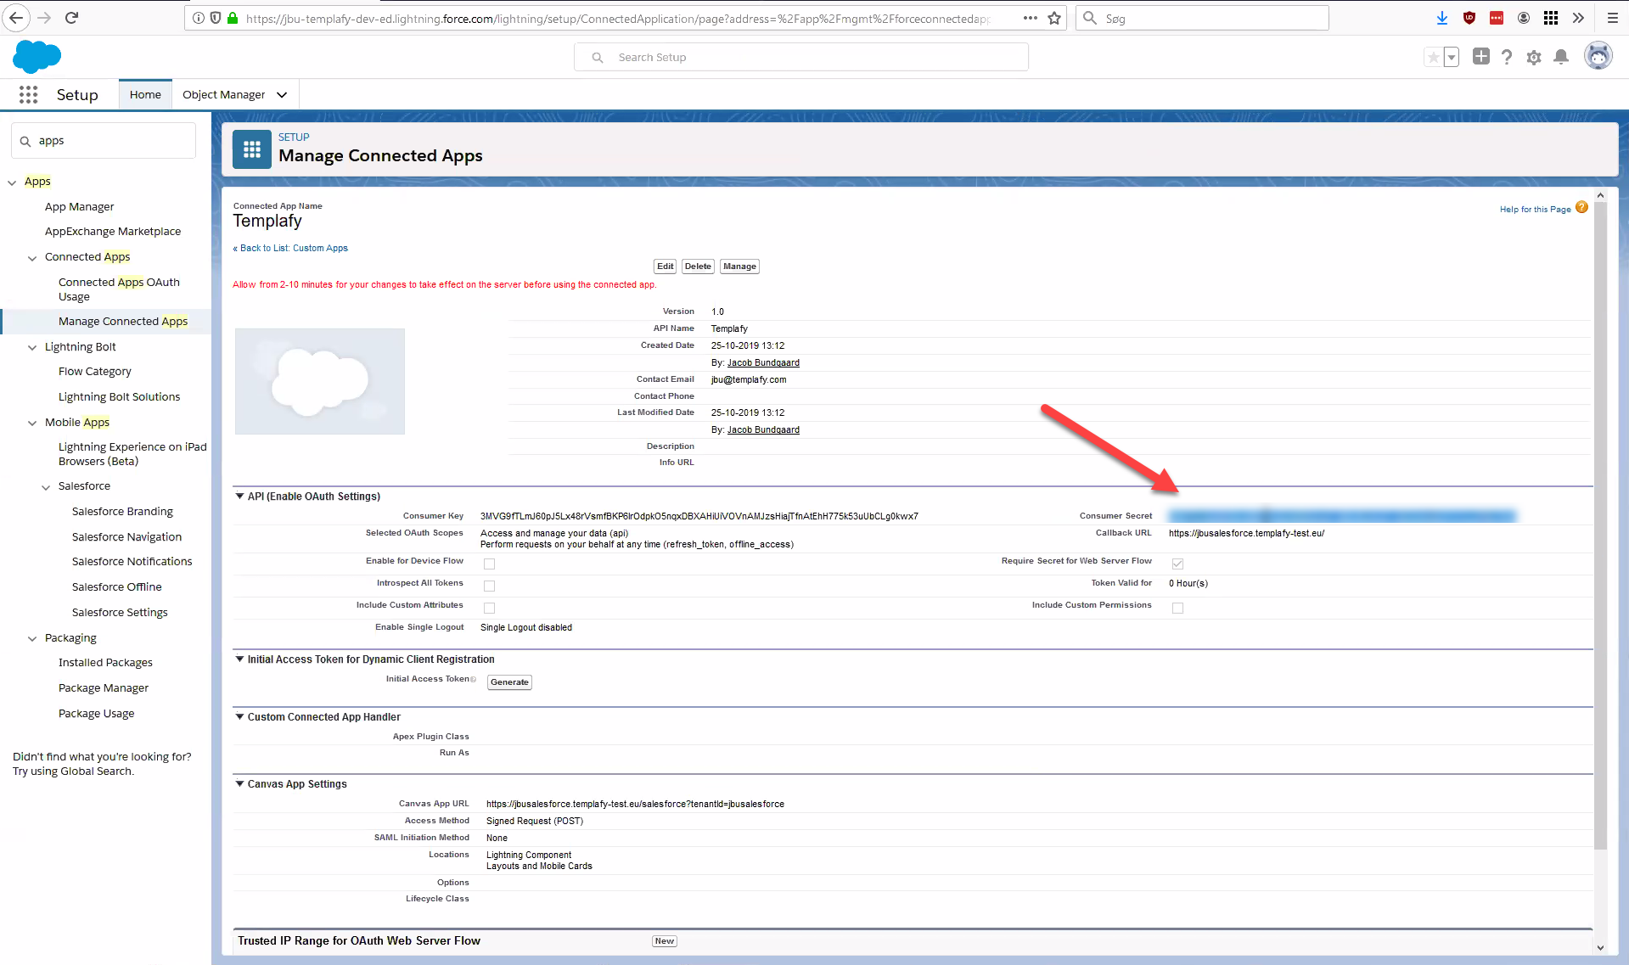Click the red extension icon in toolbar

tap(1497, 18)
